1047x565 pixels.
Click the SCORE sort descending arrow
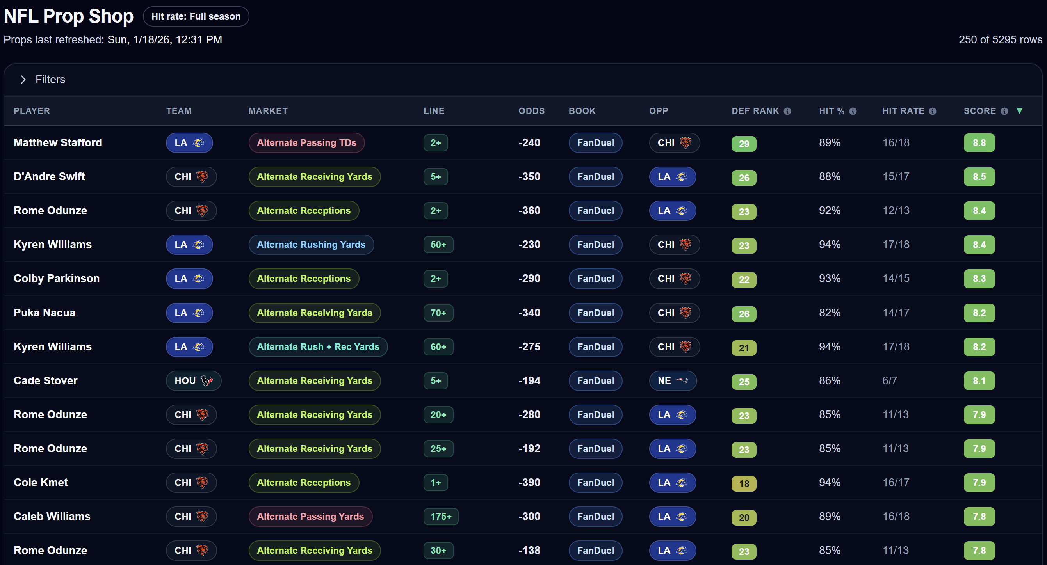1019,111
